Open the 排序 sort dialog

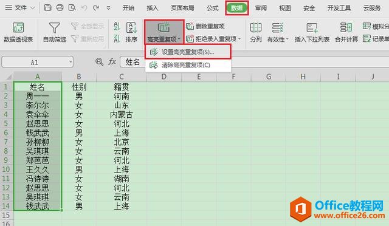tap(131, 32)
